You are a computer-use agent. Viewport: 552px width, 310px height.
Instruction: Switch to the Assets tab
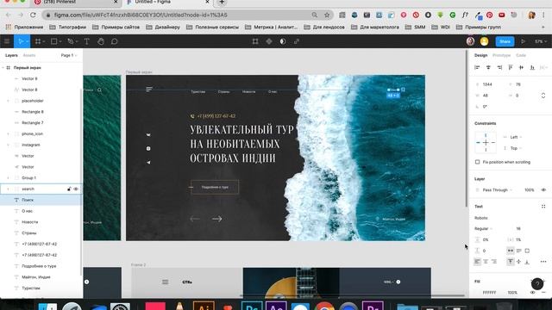click(x=28, y=55)
